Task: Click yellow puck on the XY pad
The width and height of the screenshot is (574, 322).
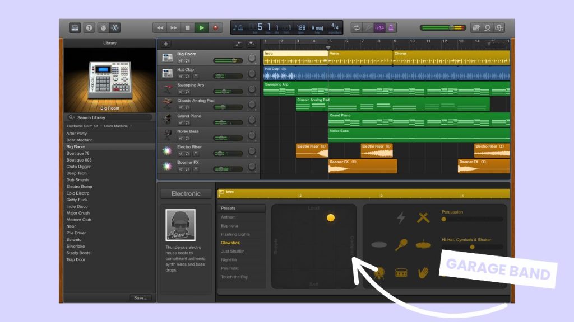Action: tap(331, 218)
